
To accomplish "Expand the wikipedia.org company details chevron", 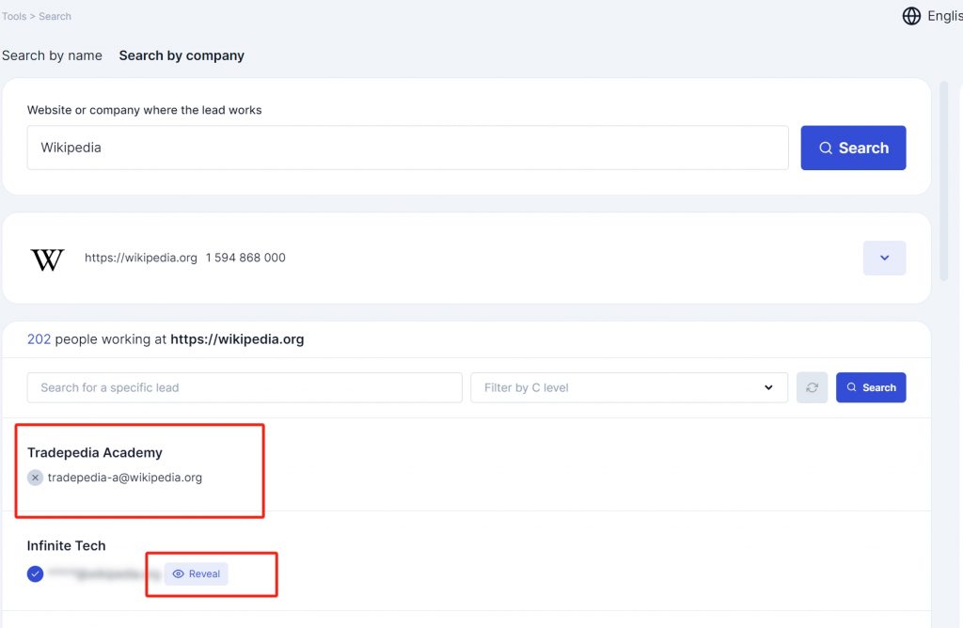I will point(884,258).
